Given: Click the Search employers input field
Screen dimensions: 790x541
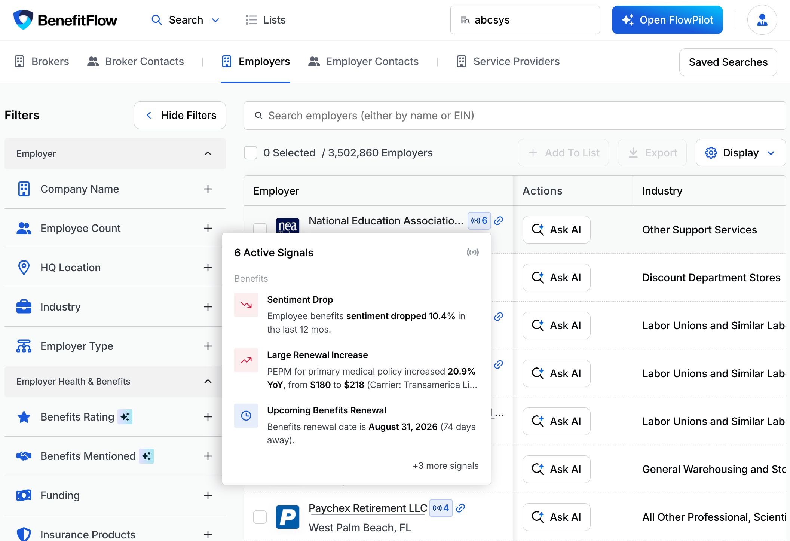Looking at the screenshot, I should click(x=515, y=116).
